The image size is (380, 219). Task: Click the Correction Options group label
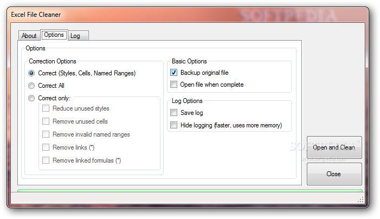point(53,61)
